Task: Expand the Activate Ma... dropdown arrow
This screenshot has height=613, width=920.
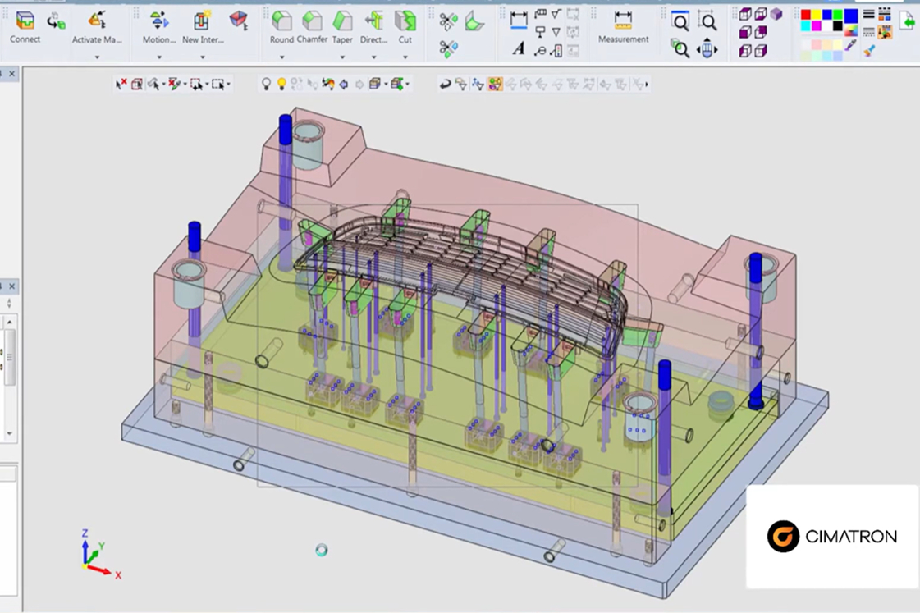Action: (x=97, y=57)
